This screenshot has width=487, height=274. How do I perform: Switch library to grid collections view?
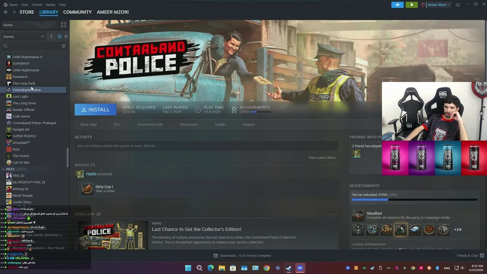64,25
